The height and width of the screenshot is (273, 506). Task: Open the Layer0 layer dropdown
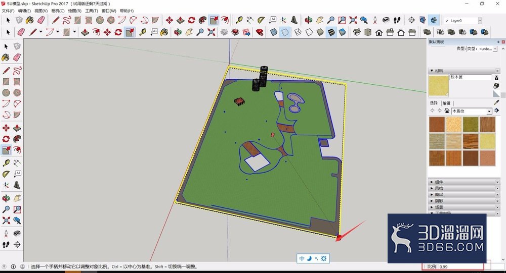[480, 21]
